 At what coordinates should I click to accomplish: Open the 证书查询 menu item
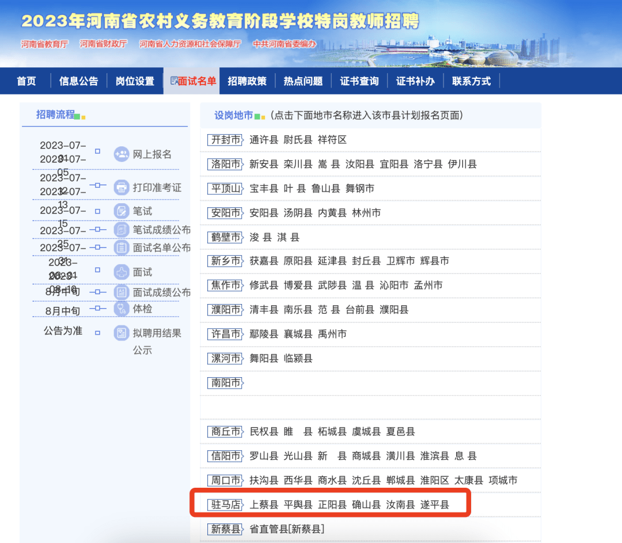click(359, 81)
